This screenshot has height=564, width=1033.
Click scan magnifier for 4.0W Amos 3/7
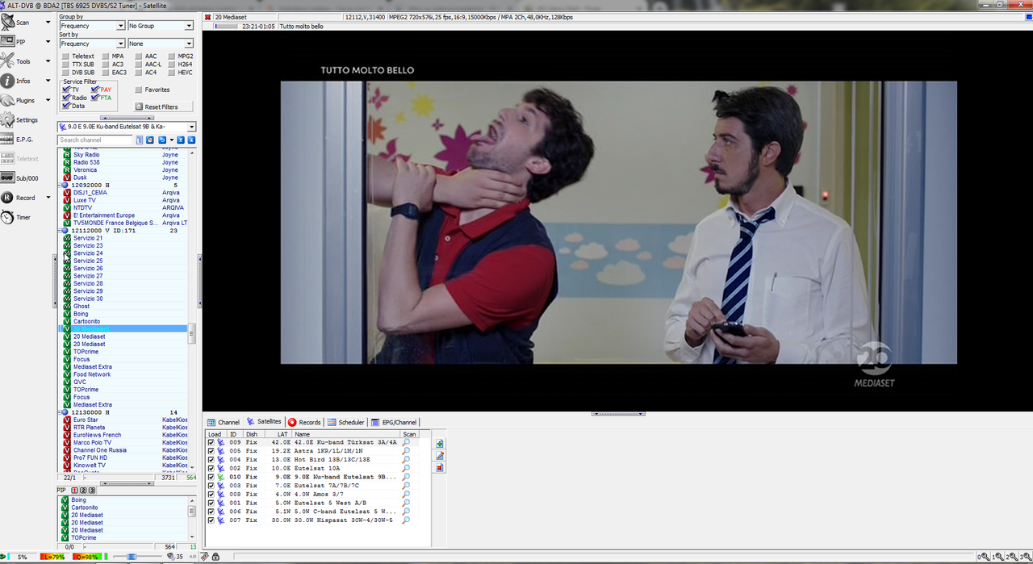[x=407, y=495]
